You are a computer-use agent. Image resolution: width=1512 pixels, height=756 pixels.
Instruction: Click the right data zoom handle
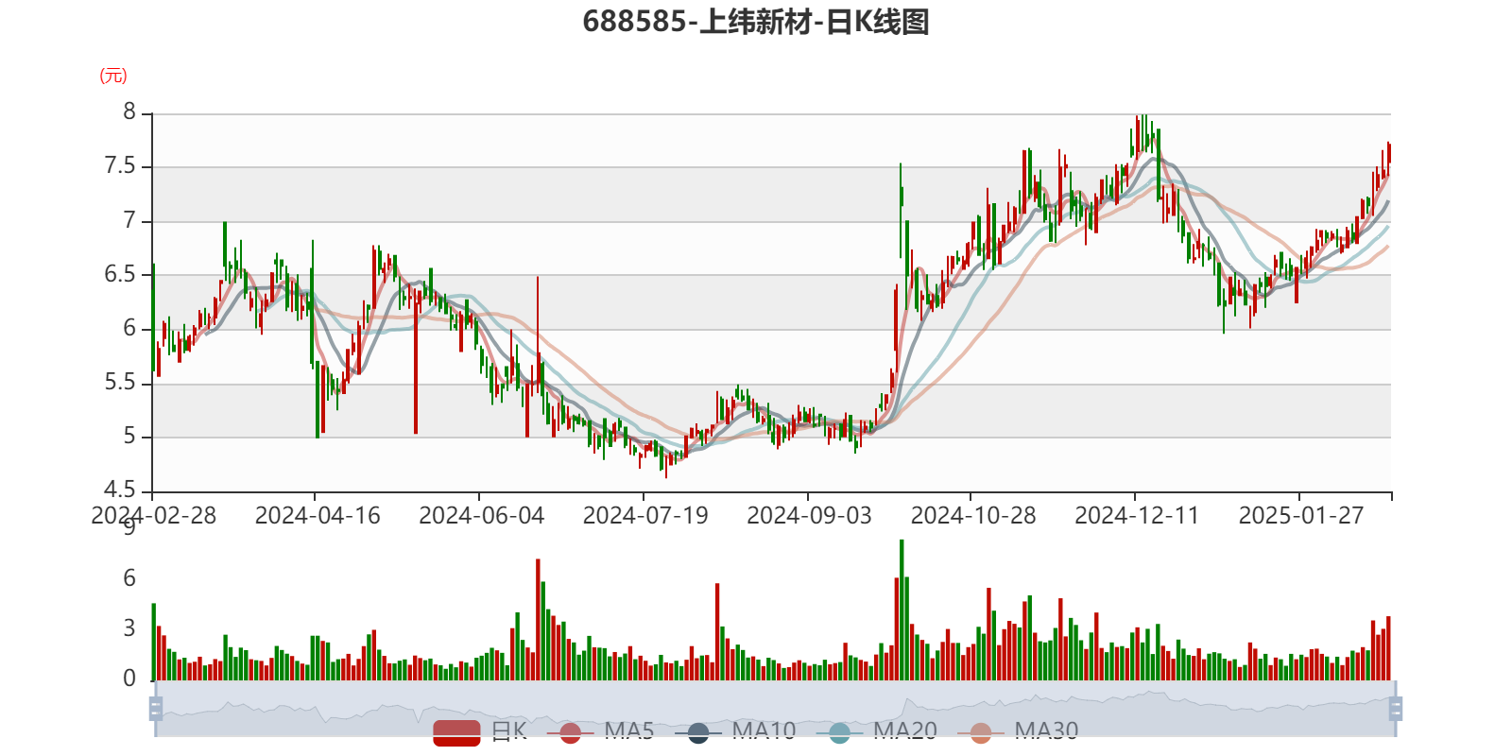pos(1396,708)
